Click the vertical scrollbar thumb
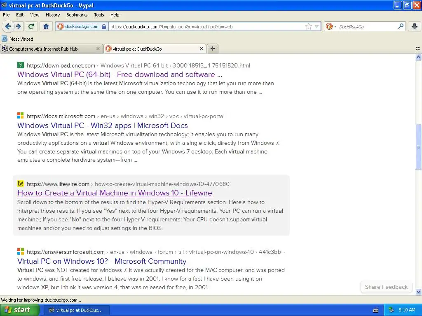 [418, 147]
